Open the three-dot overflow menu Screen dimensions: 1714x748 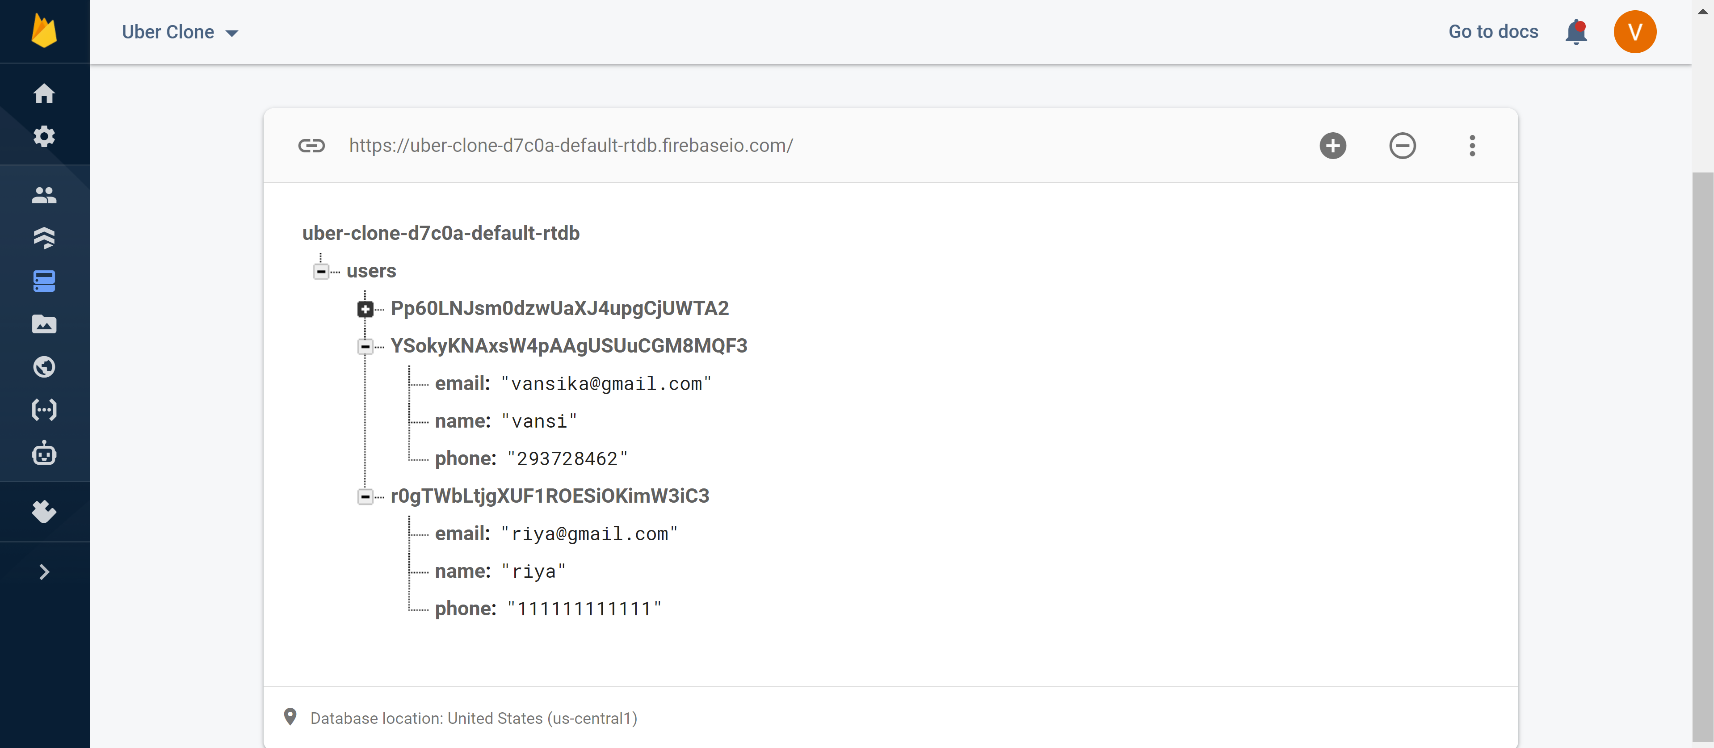[1472, 146]
